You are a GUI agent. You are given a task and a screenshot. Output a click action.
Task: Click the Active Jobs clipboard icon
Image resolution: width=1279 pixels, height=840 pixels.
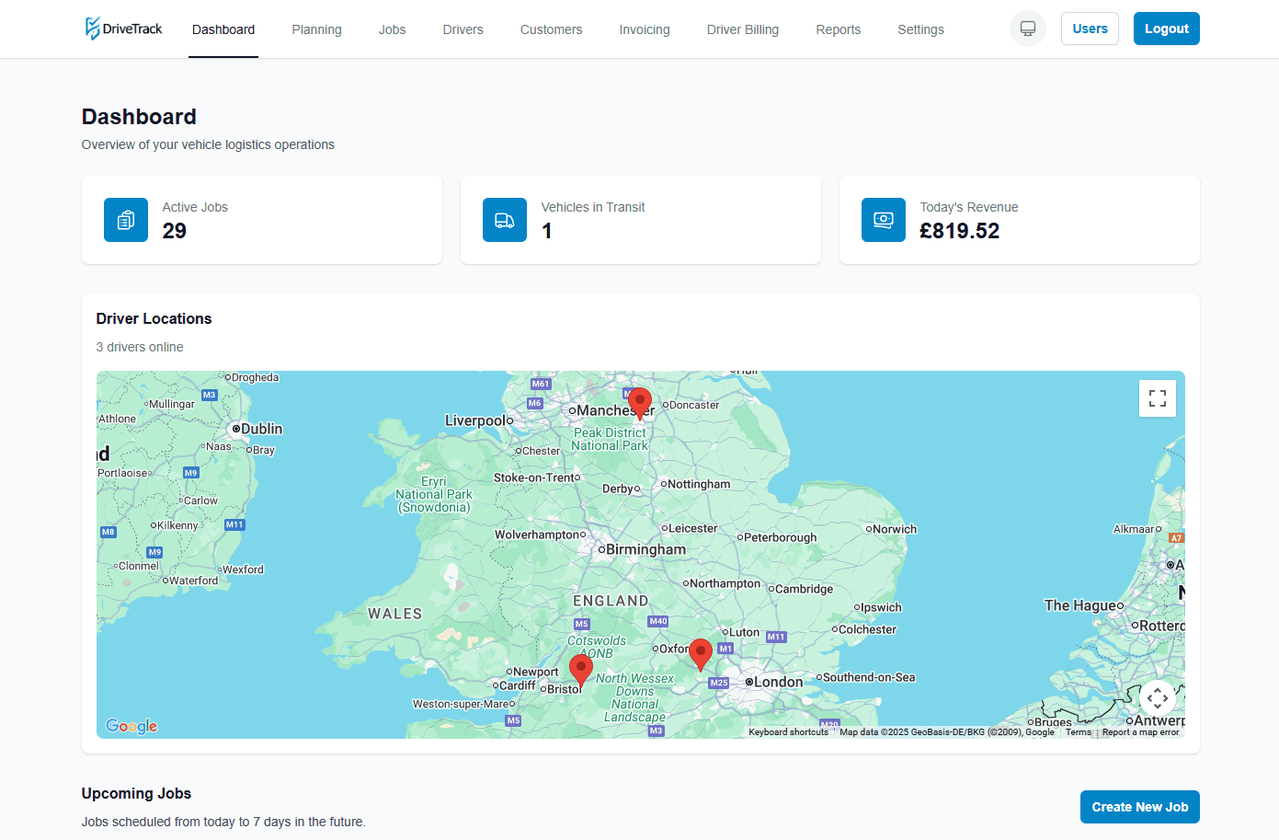point(126,220)
